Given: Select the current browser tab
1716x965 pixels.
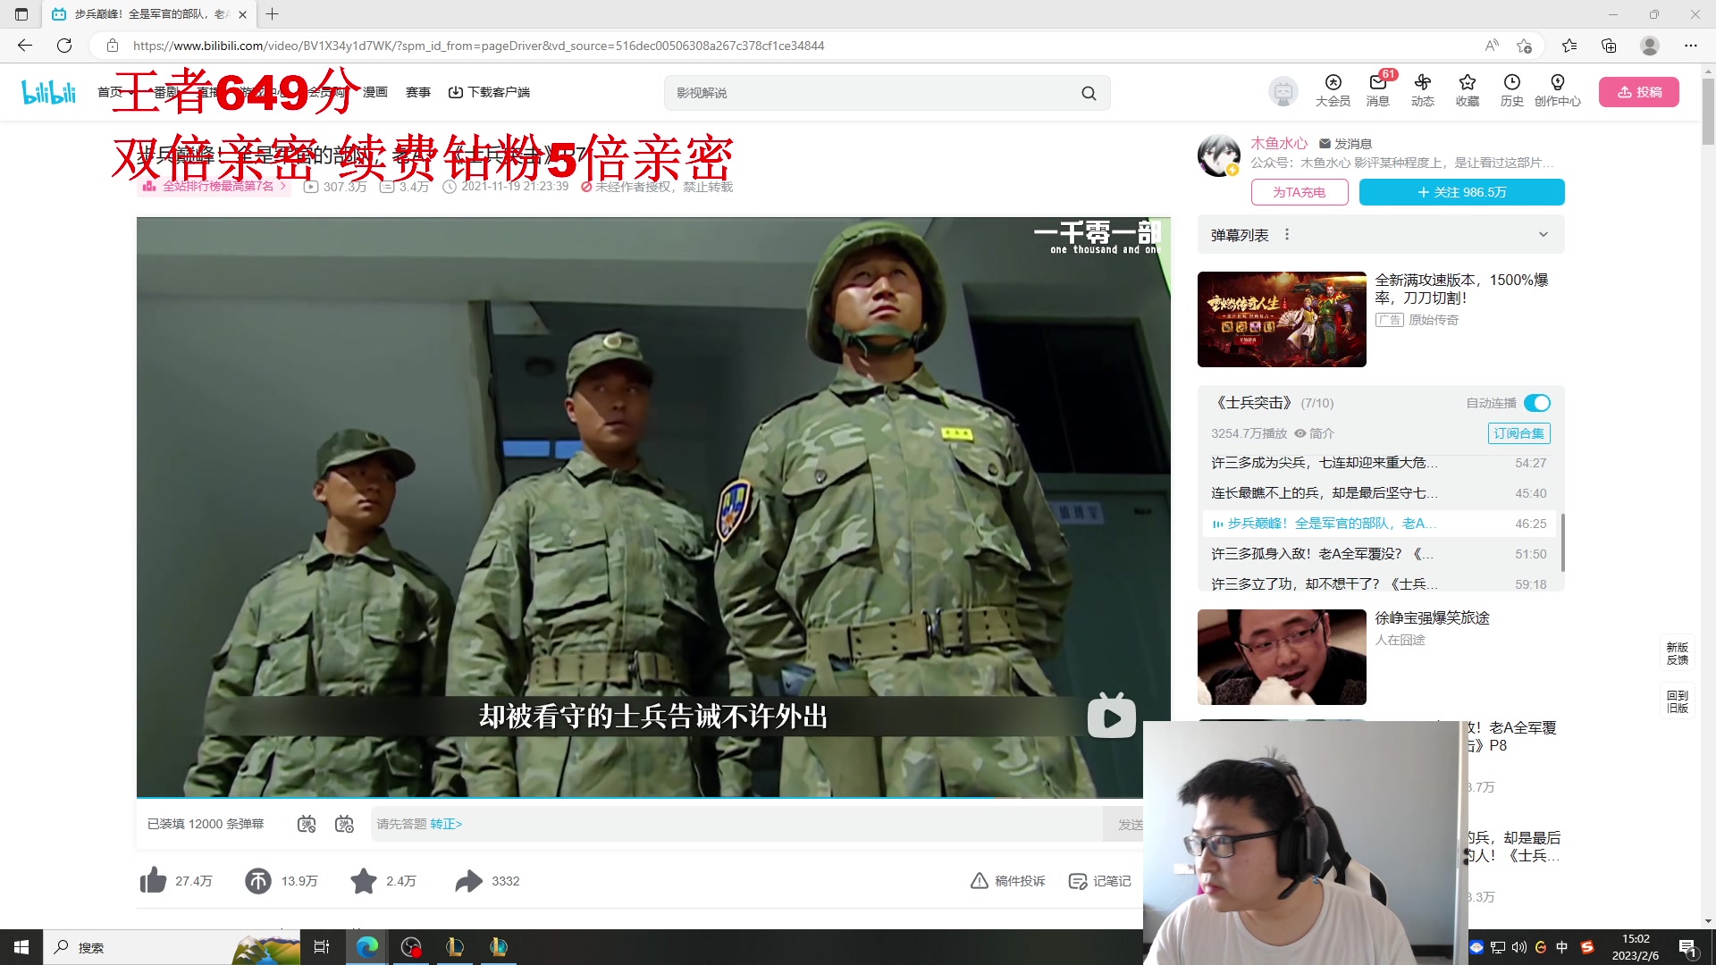Looking at the screenshot, I should point(149,14).
